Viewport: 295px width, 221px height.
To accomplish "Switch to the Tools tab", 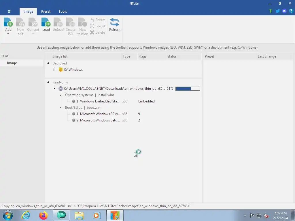I will 63,12.
